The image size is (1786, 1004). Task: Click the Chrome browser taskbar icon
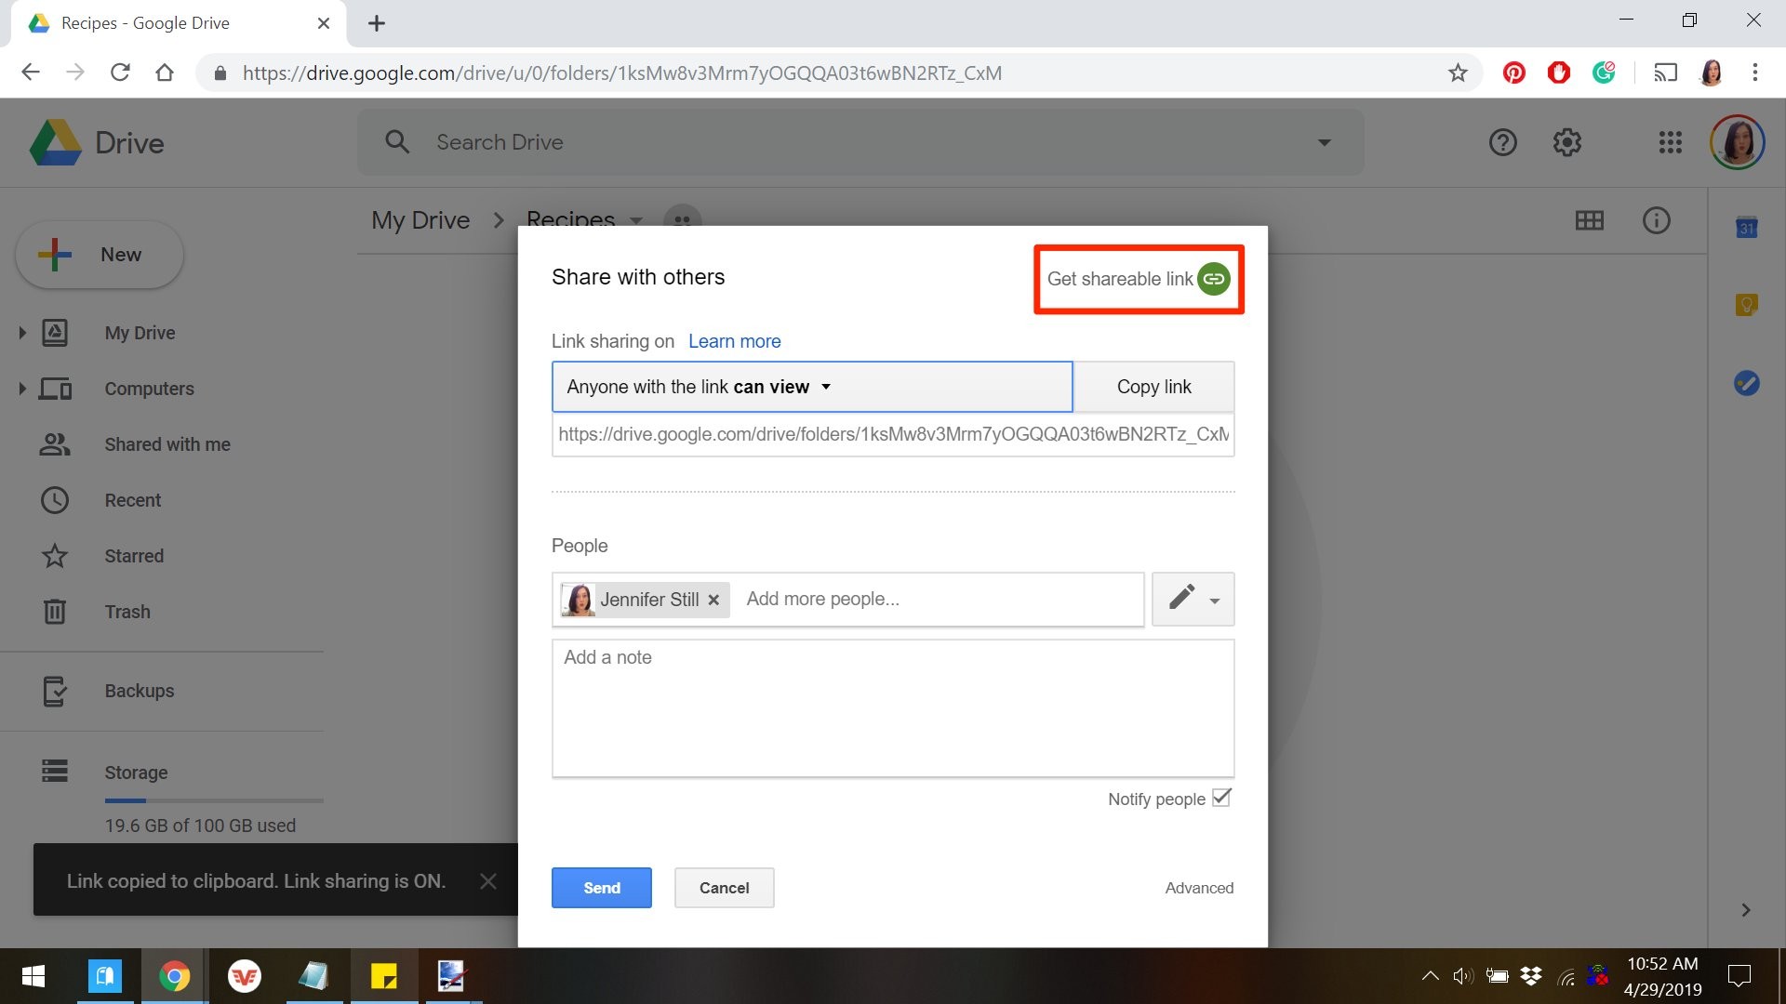pyautogui.click(x=174, y=976)
